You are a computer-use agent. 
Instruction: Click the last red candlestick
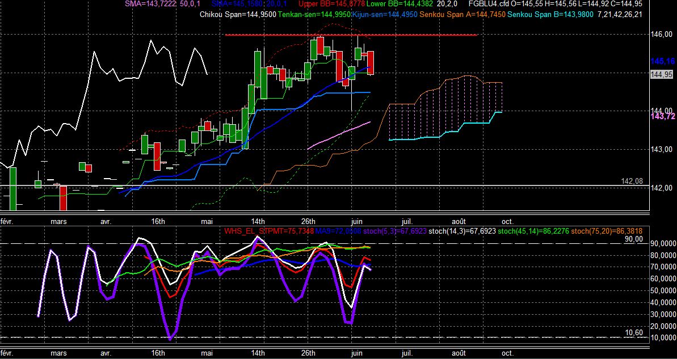pos(371,63)
